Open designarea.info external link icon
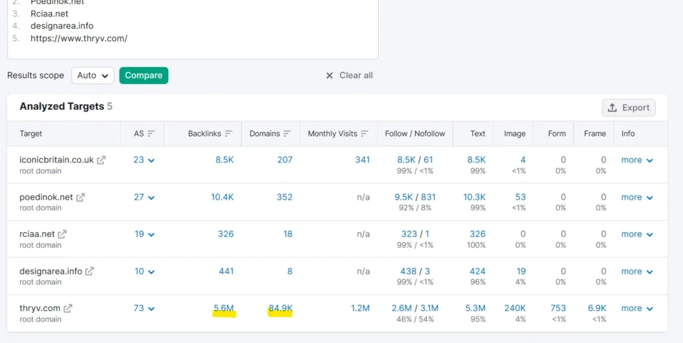This screenshot has width=683, height=343. [x=89, y=271]
